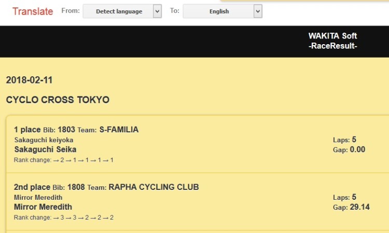Click rank change row of first place
This screenshot has width=389, height=233.
[64, 160]
